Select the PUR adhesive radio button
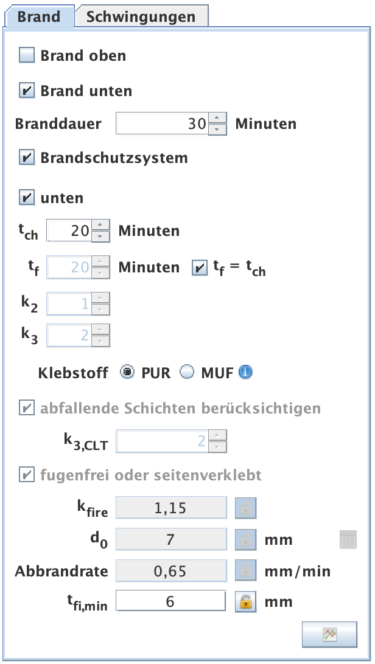The image size is (375, 664). [x=127, y=373]
